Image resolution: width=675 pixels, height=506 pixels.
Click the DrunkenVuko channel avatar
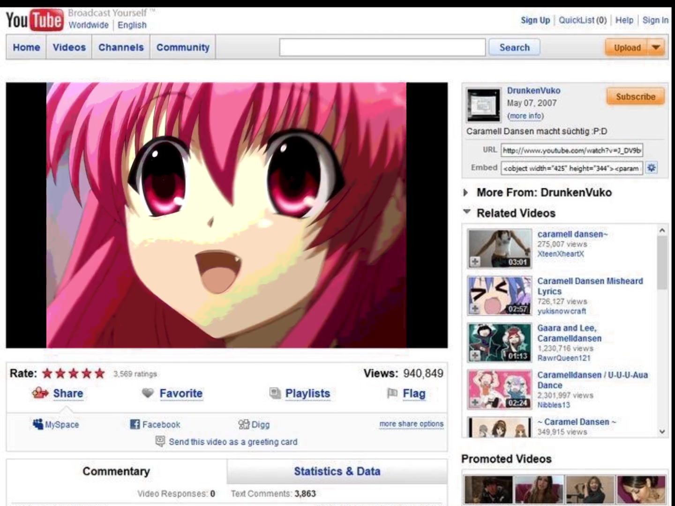point(484,104)
